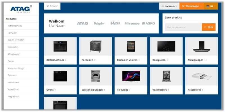
Task: Open the Wassen en Drogen card link
Action: 93,90
